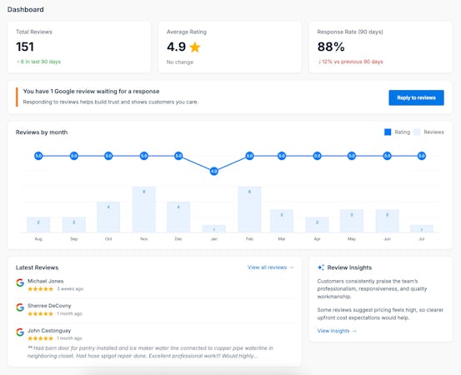The image size is (461, 375).
Task: Open the Response Rate card
Action: click(x=380, y=47)
